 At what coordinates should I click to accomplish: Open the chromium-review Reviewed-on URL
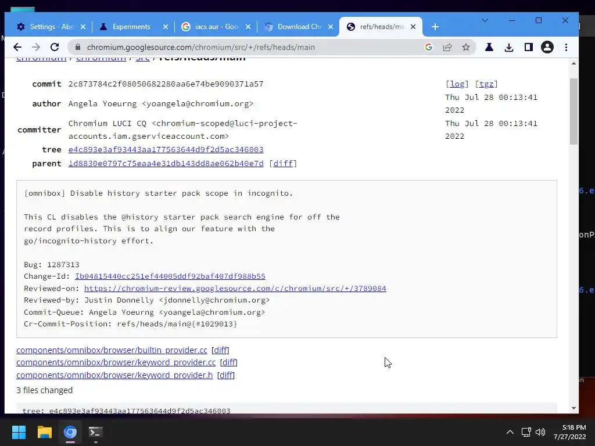pos(235,288)
